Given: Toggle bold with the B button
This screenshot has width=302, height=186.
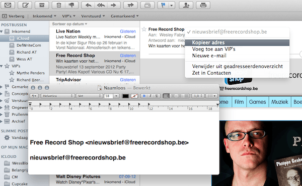Looking at the screenshot, I should pyautogui.click(x=144, y=96).
